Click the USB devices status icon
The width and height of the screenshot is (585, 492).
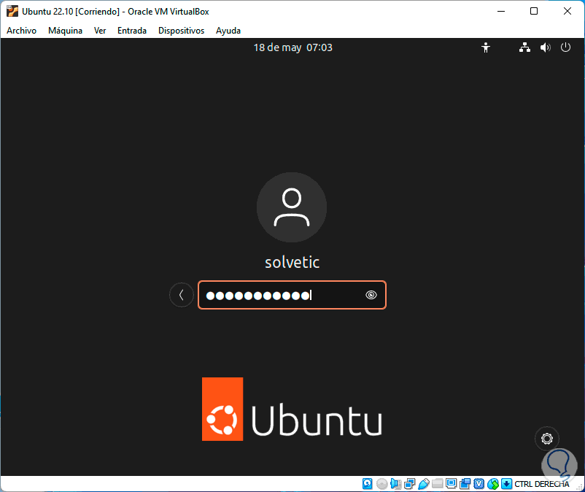pos(424,484)
